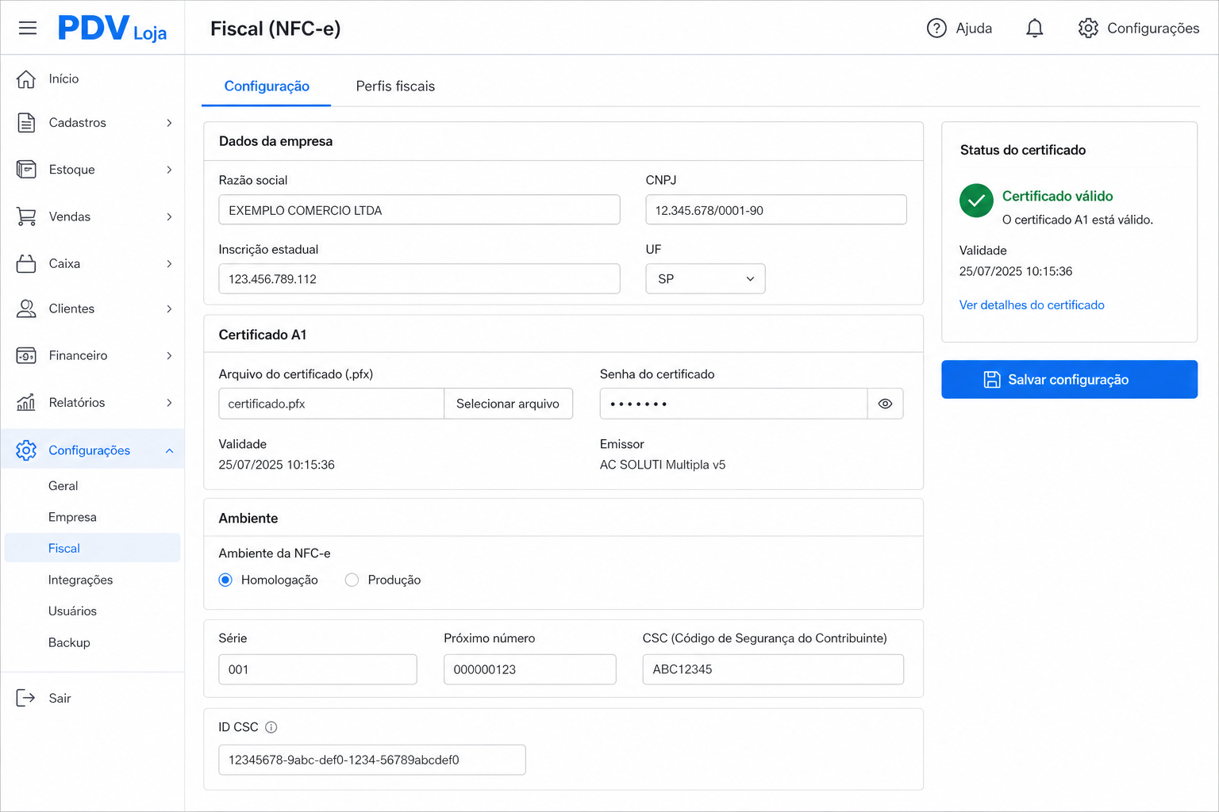Click the Relatórios chart icon

click(26, 402)
